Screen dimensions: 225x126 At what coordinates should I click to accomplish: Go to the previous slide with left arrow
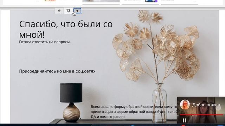[59, 11]
